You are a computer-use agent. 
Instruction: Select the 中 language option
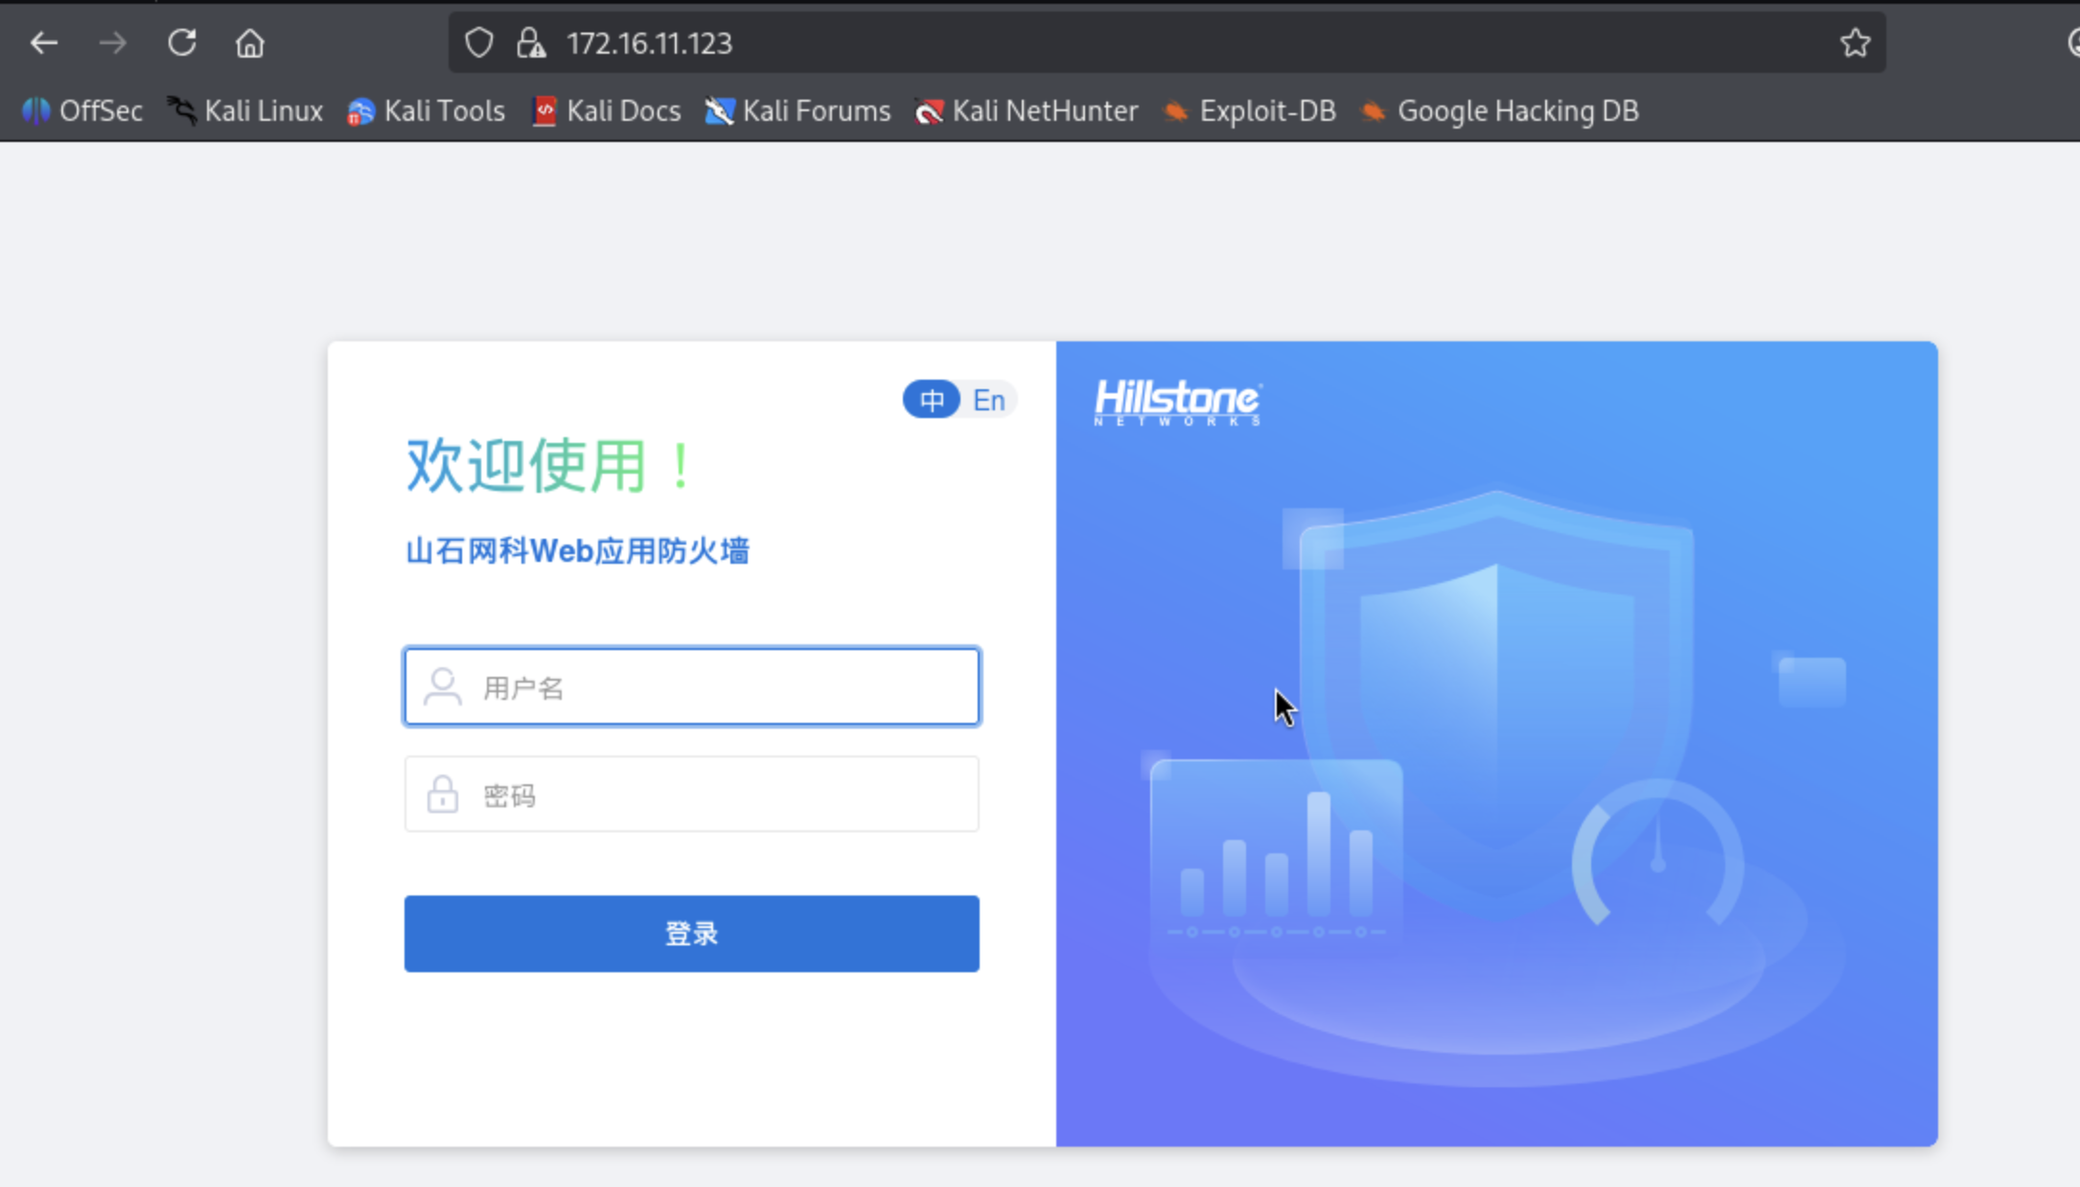[931, 400]
